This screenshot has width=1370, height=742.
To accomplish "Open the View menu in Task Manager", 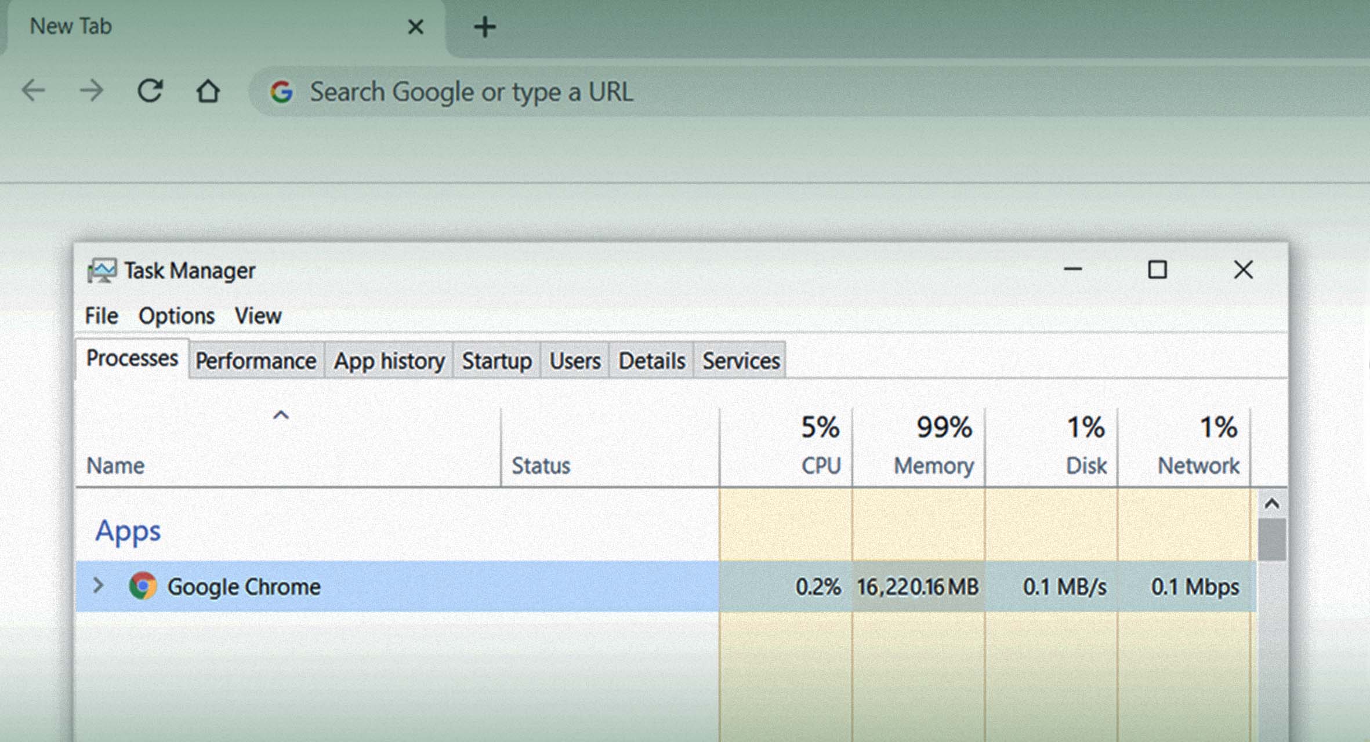I will coord(258,316).
